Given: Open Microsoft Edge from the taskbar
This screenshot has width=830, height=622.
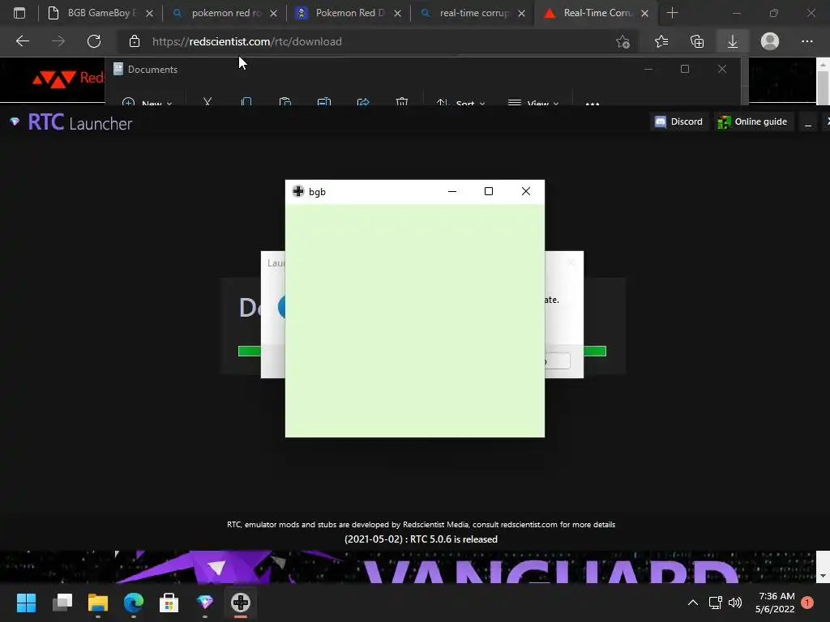Looking at the screenshot, I should (x=134, y=603).
